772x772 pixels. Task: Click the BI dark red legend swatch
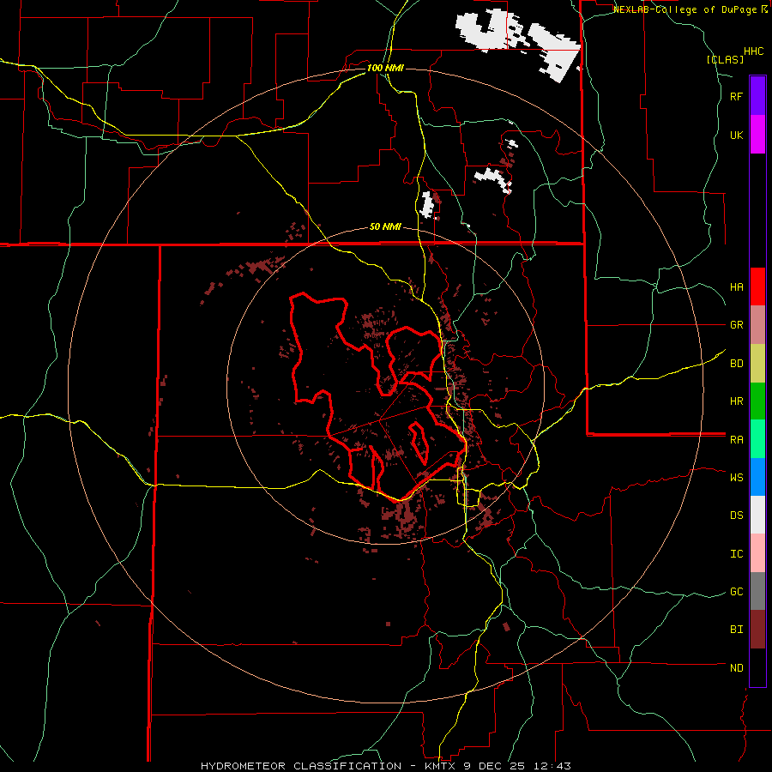[757, 630]
